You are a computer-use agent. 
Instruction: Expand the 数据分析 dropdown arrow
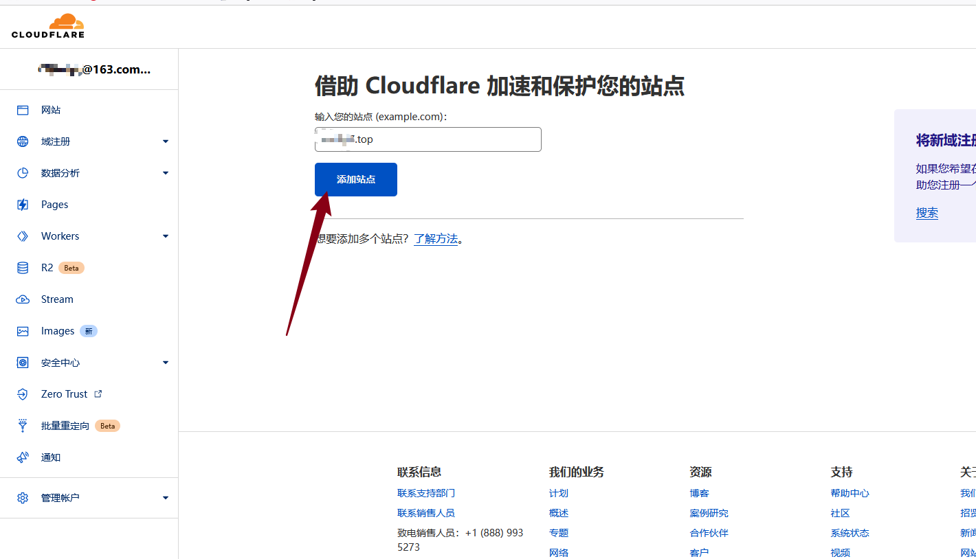pyautogui.click(x=166, y=173)
